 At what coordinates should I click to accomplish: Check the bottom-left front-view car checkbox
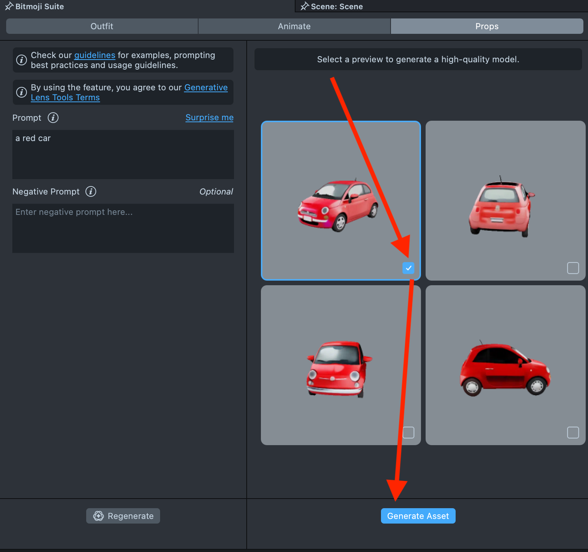408,432
